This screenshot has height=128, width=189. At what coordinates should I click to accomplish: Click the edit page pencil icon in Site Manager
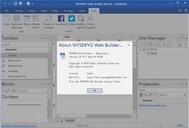click(164, 44)
